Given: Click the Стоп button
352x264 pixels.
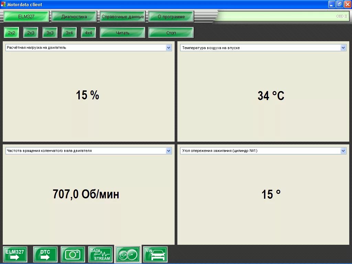Looking at the screenshot, I should pyautogui.click(x=171, y=33).
